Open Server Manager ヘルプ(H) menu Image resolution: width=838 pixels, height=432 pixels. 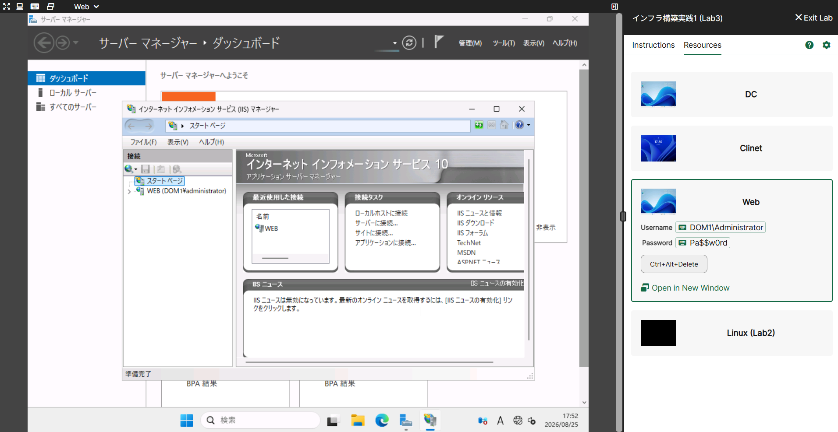pyautogui.click(x=565, y=43)
